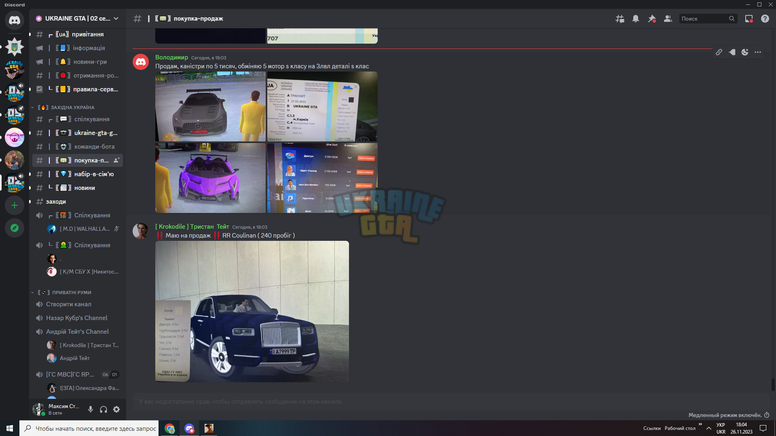Show hidden system tray icons chevron
The image size is (776, 436).
click(708, 428)
